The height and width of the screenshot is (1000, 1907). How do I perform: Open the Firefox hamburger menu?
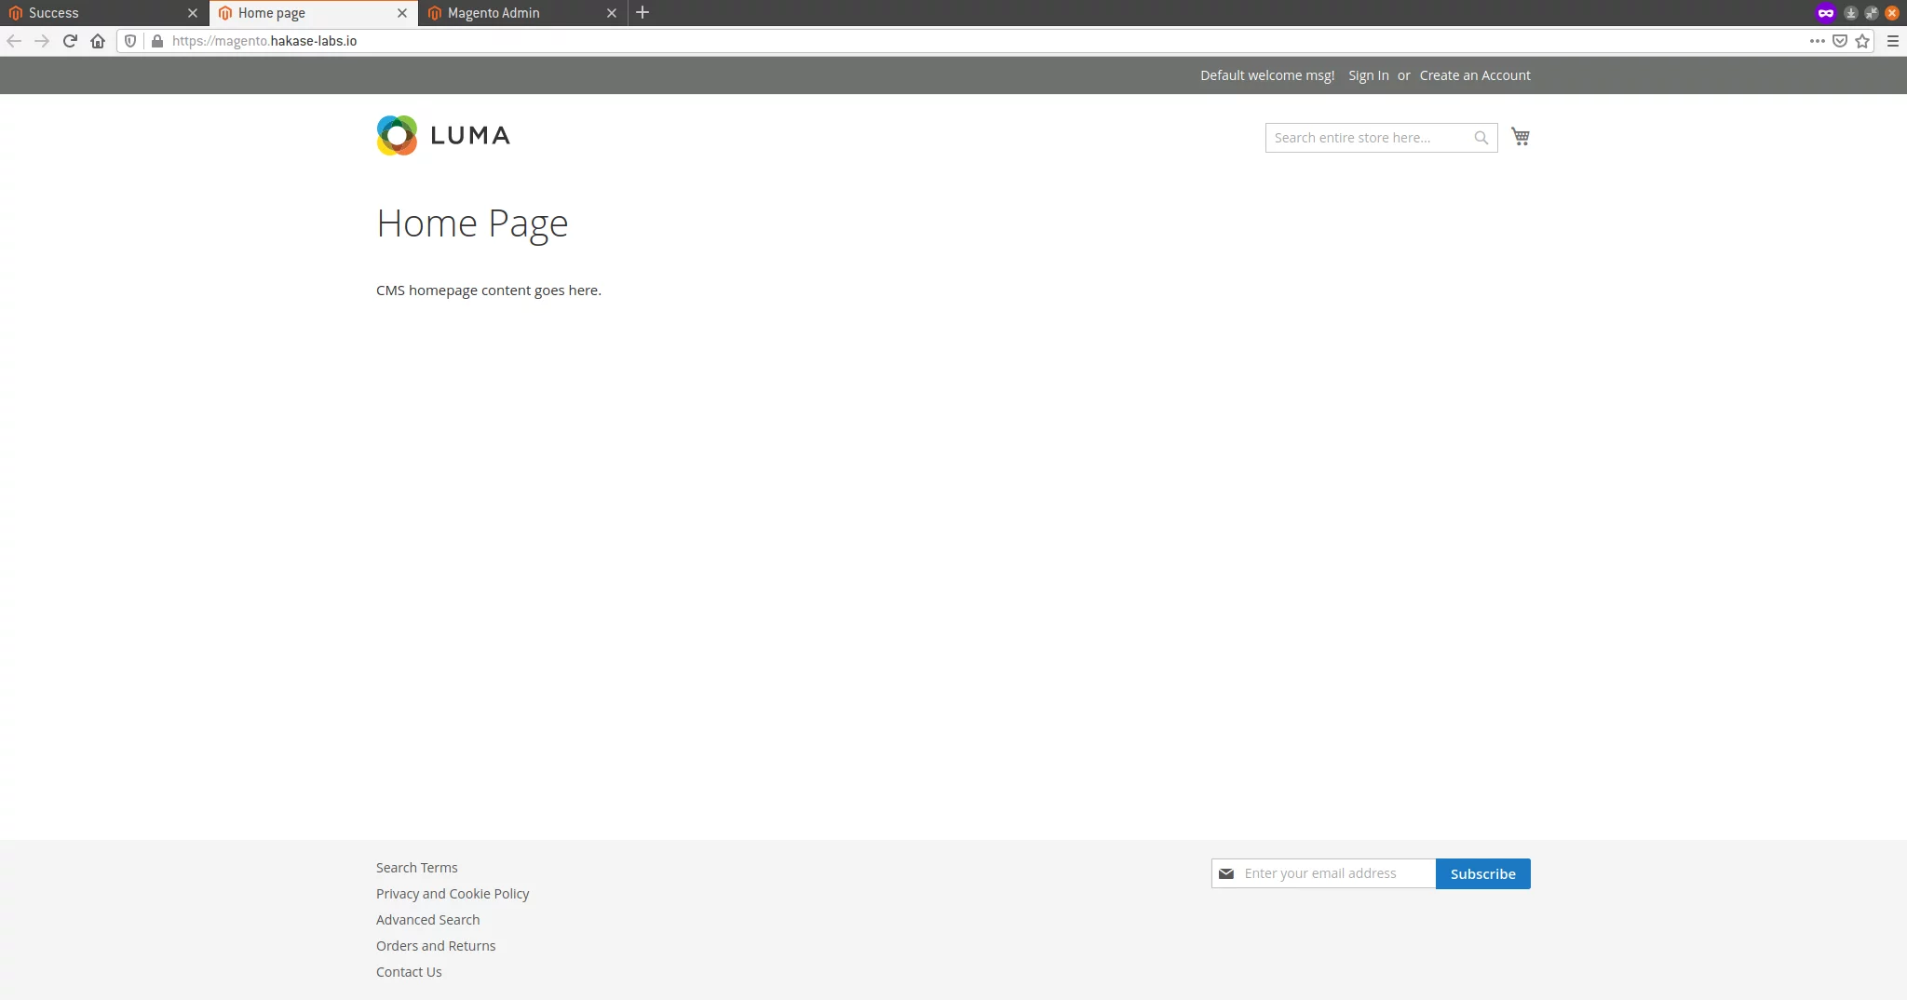tap(1893, 41)
